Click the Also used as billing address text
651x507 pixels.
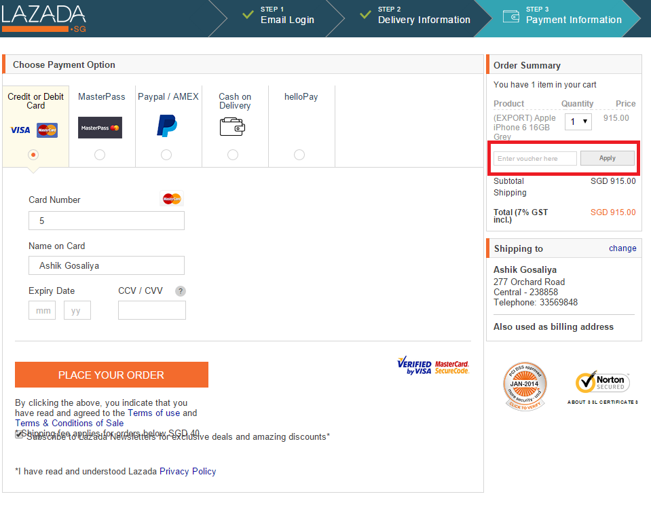point(553,326)
